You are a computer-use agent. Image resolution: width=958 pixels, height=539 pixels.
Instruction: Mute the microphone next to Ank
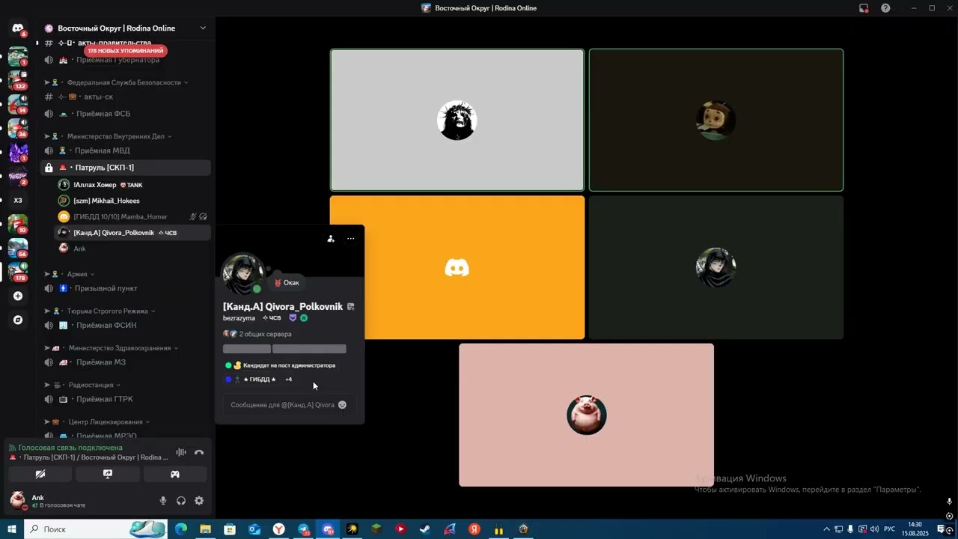pyautogui.click(x=163, y=501)
